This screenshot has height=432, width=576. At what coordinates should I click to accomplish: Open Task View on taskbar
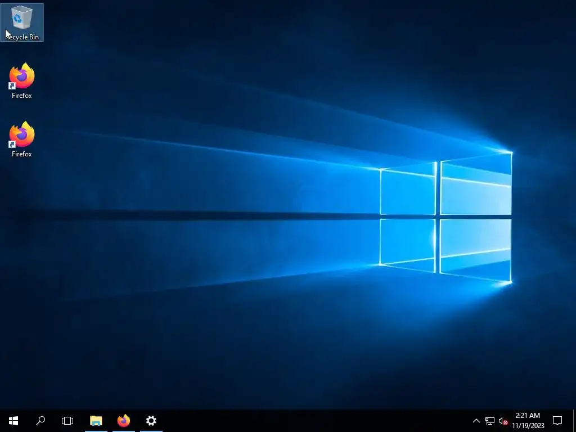click(x=67, y=421)
